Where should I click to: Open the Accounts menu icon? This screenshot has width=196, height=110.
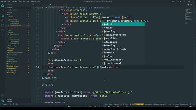pyautogui.click(x=2, y=96)
